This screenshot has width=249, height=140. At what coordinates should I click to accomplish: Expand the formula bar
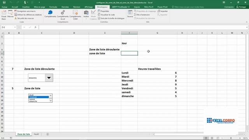pos(247,27)
